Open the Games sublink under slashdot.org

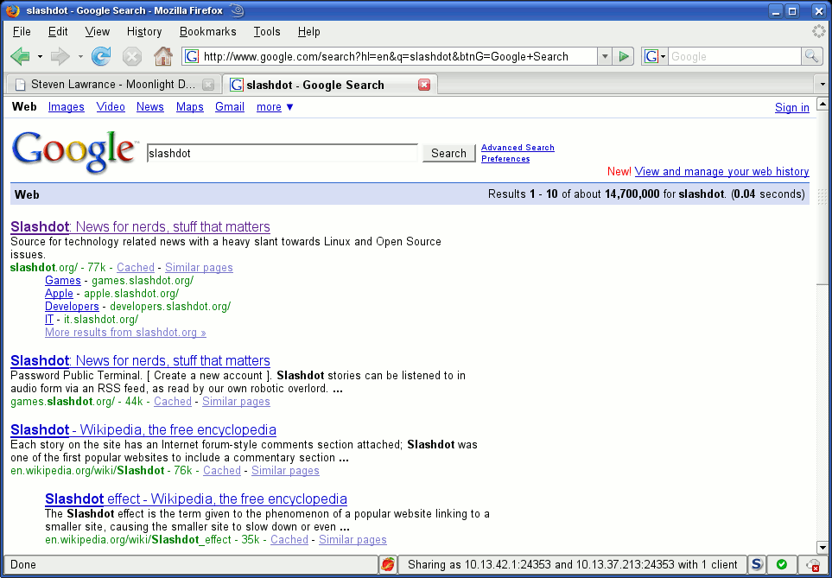tap(63, 280)
